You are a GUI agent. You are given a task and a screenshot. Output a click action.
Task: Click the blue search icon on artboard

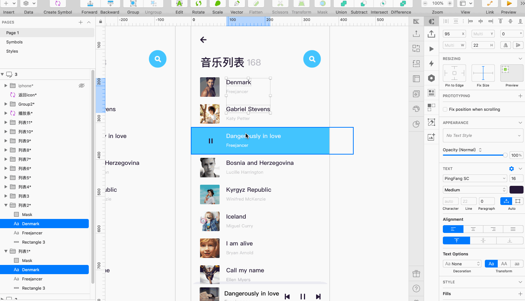point(312,59)
